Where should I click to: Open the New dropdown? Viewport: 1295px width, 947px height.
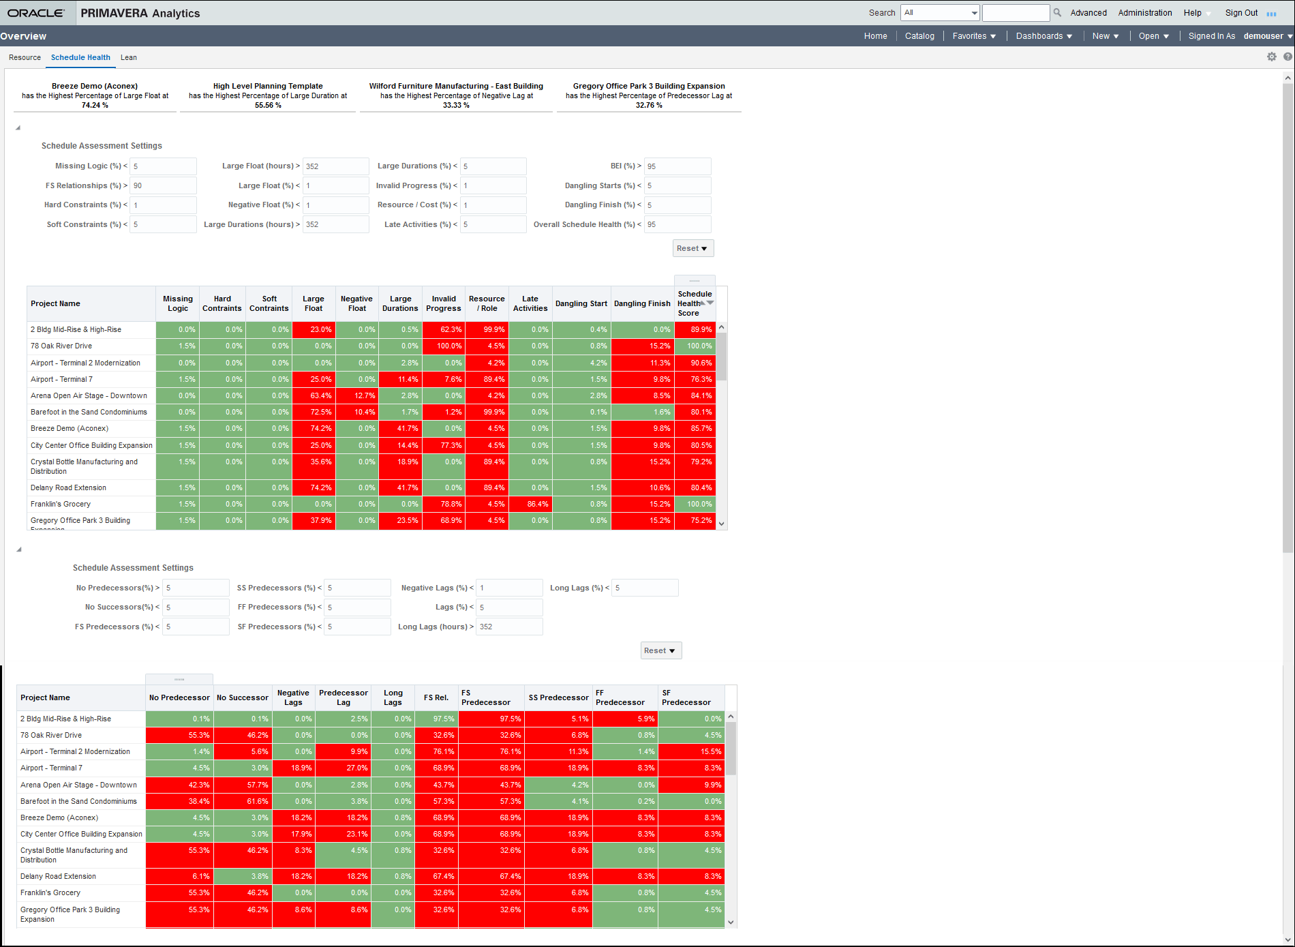tap(1106, 35)
